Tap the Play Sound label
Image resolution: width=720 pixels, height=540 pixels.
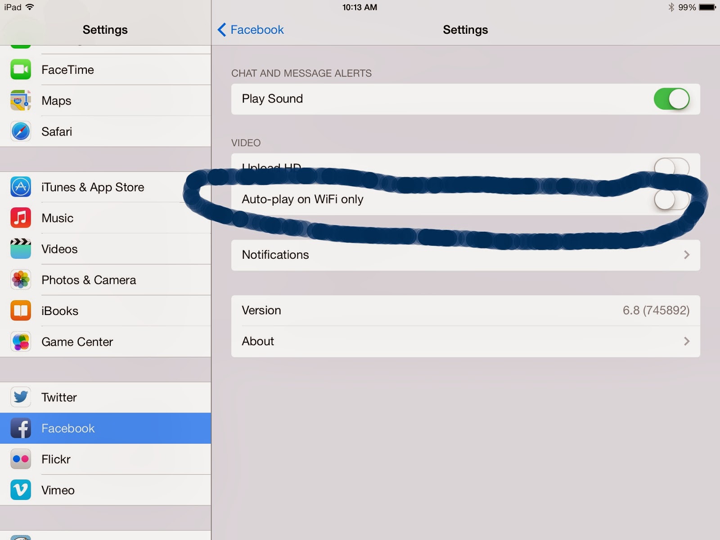pyautogui.click(x=272, y=99)
